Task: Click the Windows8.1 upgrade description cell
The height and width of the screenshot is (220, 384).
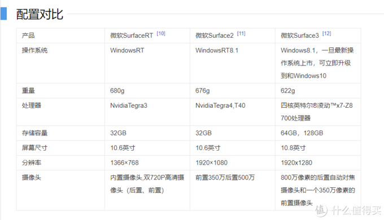Action: 317,63
